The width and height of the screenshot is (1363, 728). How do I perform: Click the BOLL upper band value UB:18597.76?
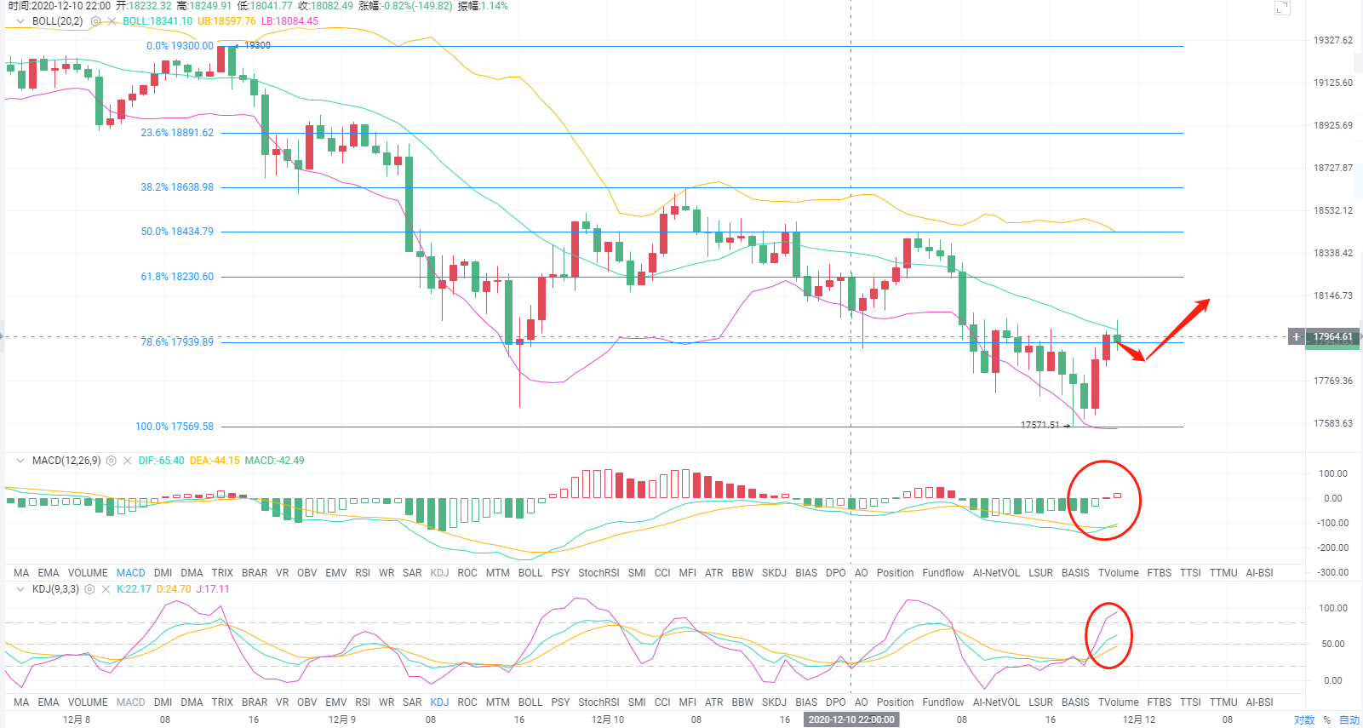coord(226,21)
